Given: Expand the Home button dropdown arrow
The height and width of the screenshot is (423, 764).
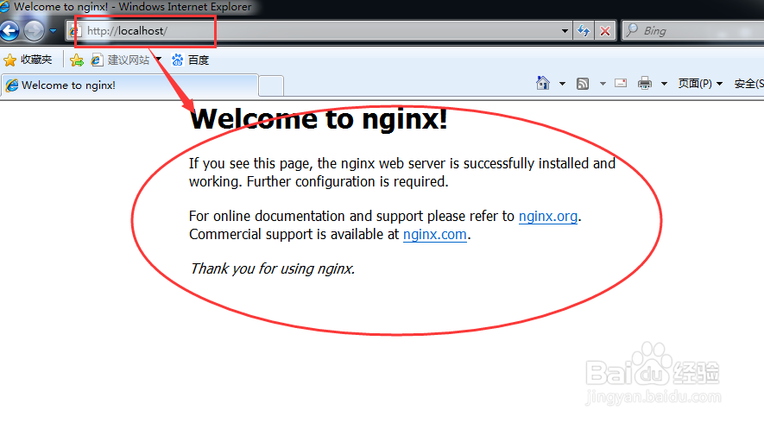Looking at the screenshot, I should pyautogui.click(x=562, y=84).
